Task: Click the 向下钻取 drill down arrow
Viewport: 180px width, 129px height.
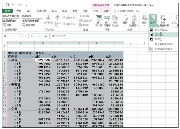Action: [x=48, y=20]
